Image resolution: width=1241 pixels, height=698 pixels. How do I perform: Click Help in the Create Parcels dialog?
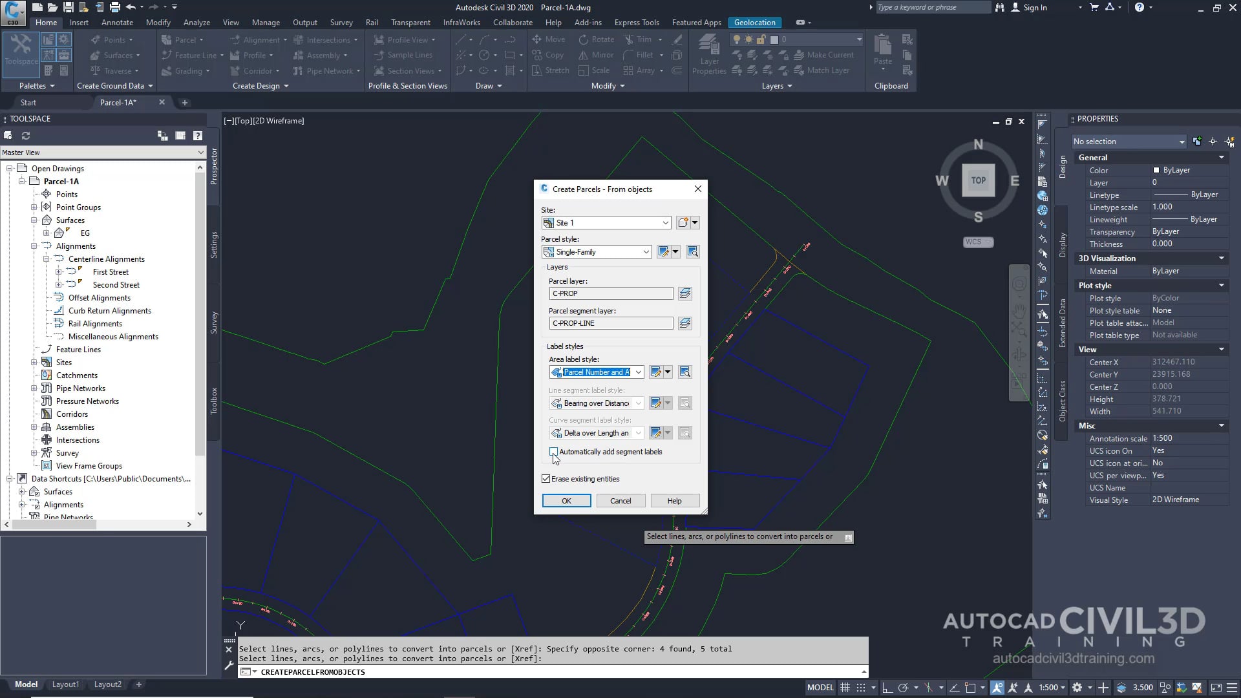click(674, 500)
